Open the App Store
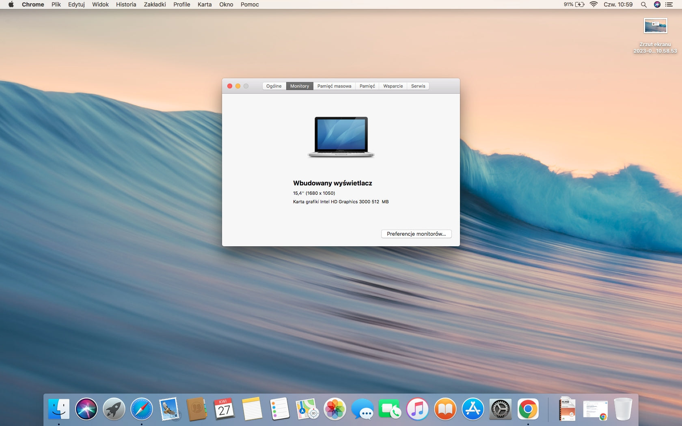 473,409
